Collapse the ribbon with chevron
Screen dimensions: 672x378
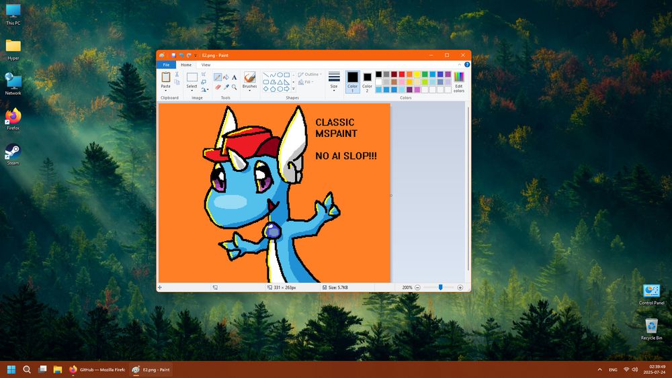(x=460, y=64)
